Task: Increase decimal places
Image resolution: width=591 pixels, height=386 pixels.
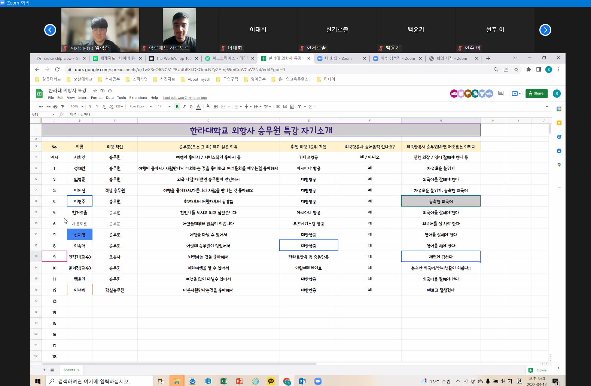Action: tap(111, 107)
